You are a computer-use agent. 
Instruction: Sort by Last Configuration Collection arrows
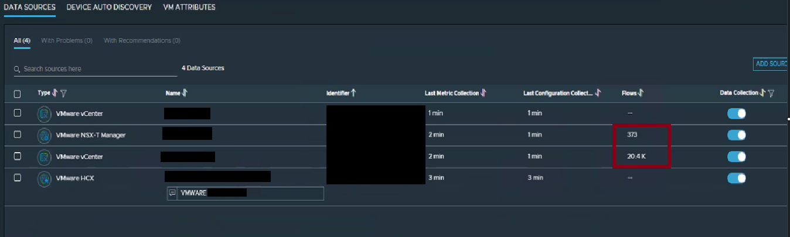(598, 93)
